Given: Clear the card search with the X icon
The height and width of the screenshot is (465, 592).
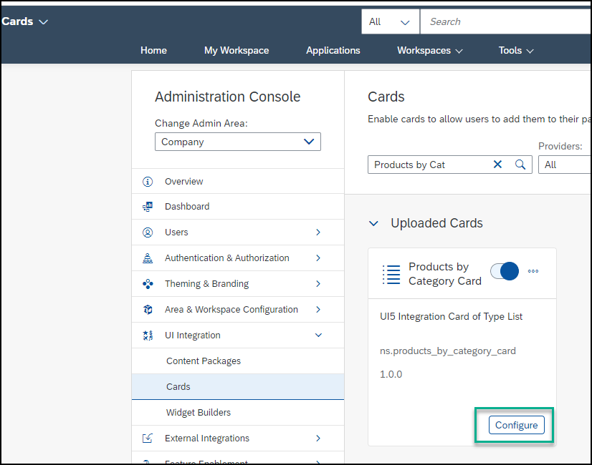Looking at the screenshot, I should pyautogui.click(x=497, y=165).
